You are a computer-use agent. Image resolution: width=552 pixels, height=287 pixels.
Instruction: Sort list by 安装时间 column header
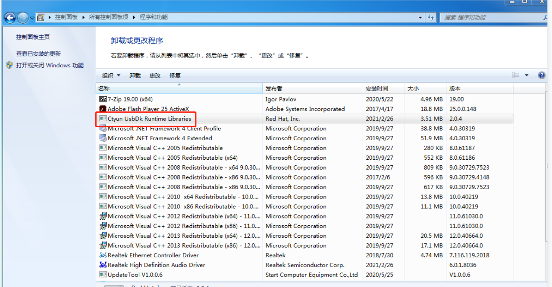point(384,88)
